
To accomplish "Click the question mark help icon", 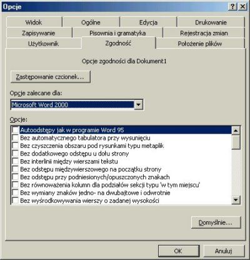I will point(232,6).
